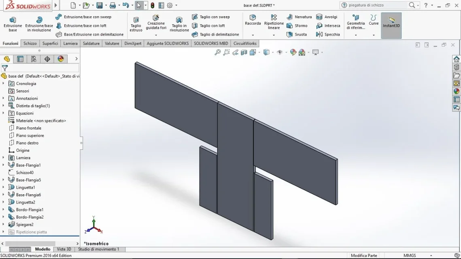Click the Zoom to fit view icon
Screen dimensions: 461x259
(x=217, y=52)
